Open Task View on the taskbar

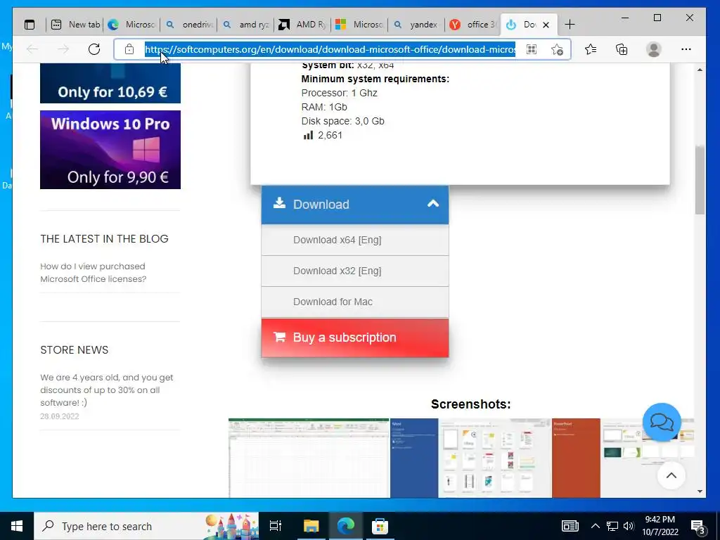click(276, 526)
